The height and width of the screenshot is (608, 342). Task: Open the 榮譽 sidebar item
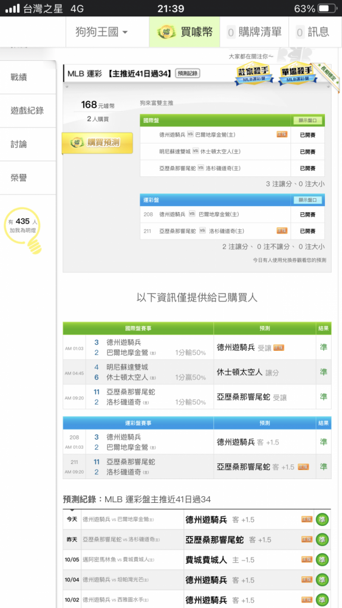28,178
